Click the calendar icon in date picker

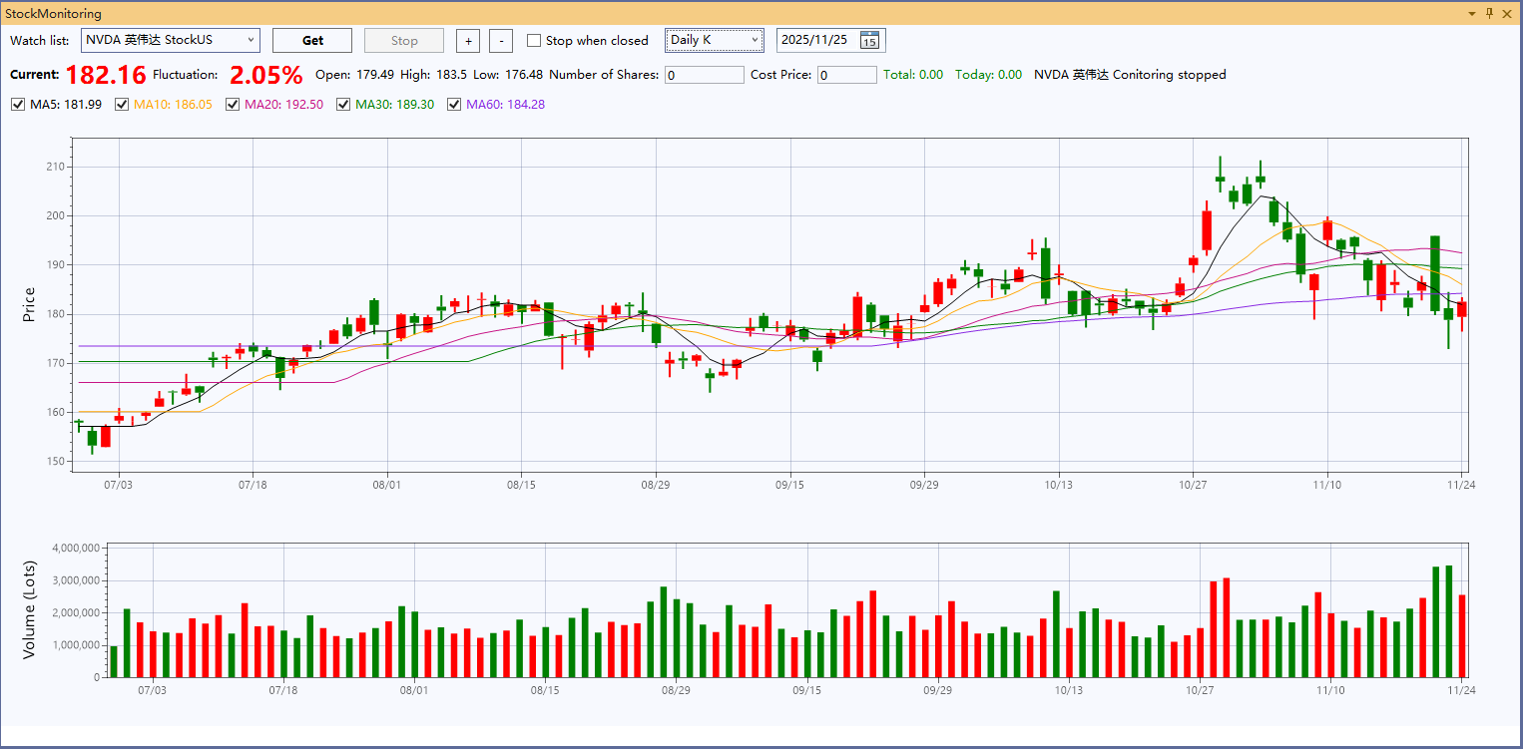point(869,41)
